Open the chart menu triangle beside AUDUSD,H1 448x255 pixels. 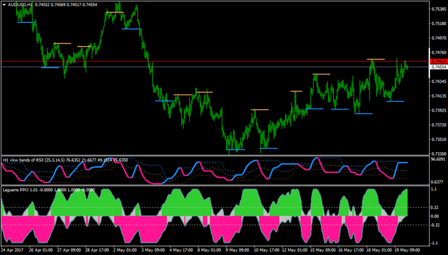coord(4,5)
